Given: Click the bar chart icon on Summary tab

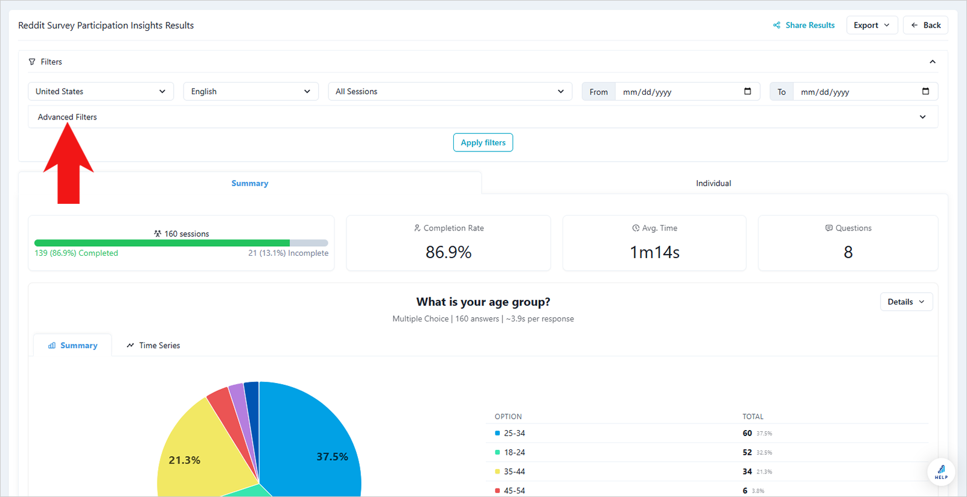Looking at the screenshot, I should coord(52,346).
